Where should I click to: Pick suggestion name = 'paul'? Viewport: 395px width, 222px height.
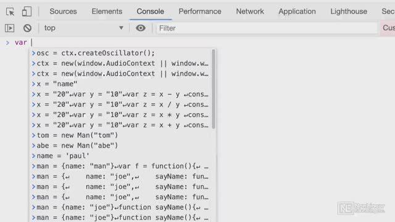pyautogui.click(x=120, y=156)
